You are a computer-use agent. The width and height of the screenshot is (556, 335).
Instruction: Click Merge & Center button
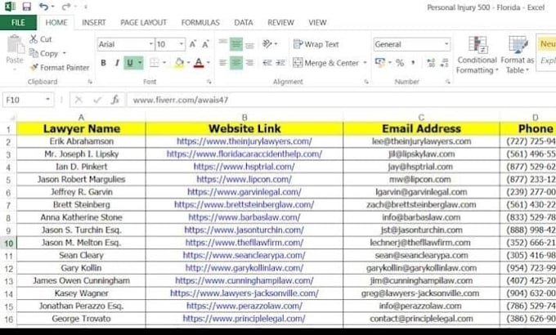click(x=325, y=63)
